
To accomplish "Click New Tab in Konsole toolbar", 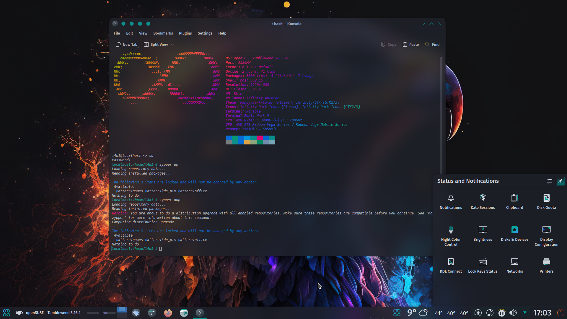I will [127, 45].
